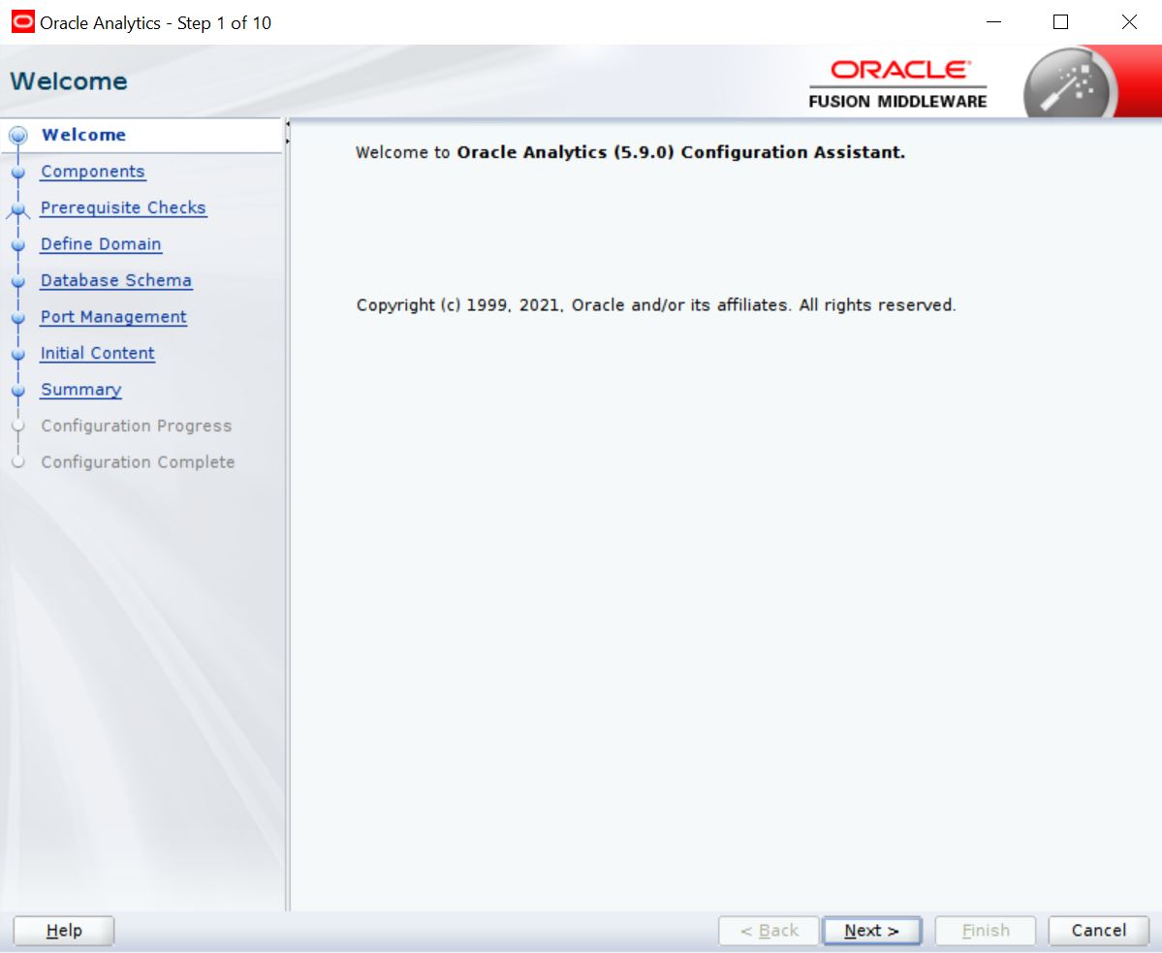Open the Help dialog
1162x953 pixels.
click(x=64, y=931)
